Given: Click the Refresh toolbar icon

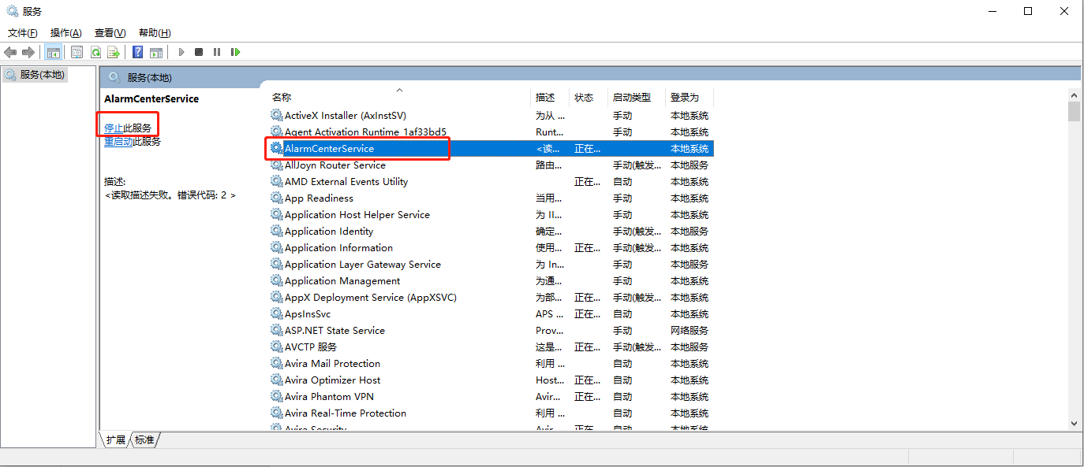Looking at the screenshot, I should tap(95, 52).
